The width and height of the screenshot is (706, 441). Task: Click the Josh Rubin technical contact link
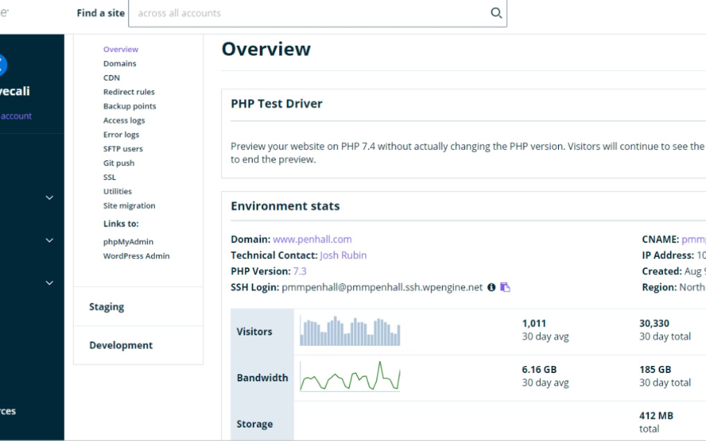(x=343, y=256)
